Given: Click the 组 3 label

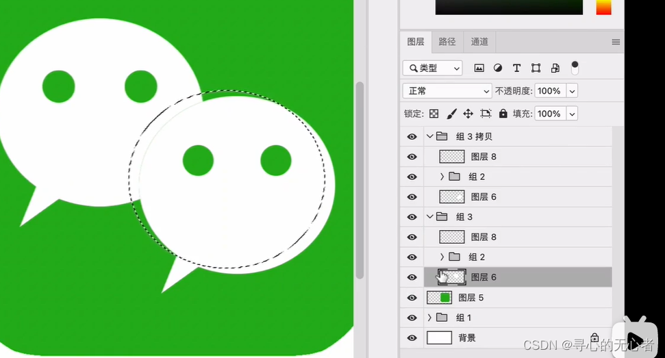Looking at the screenshot, I should pyautogui.click(x=464, y=217).
